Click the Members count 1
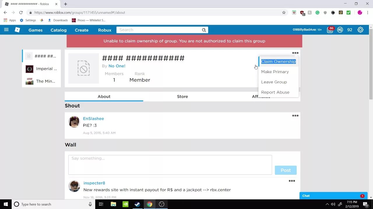The width and height of the screenshot is (373, 209). point(114,80)
